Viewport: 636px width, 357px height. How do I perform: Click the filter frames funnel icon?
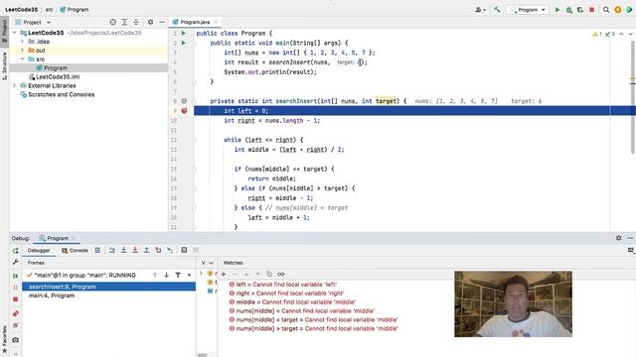(x=178, y=276)
